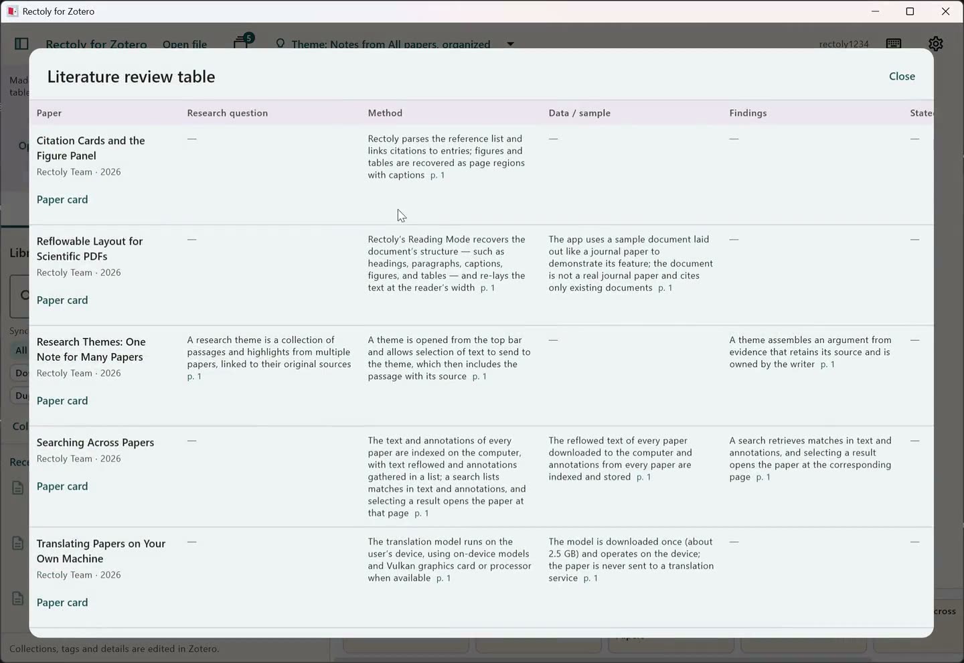Open Paper card for Translating Papers on Your Own Machine
This screenshot has height=663, width=964.
(x=62, y=603)
